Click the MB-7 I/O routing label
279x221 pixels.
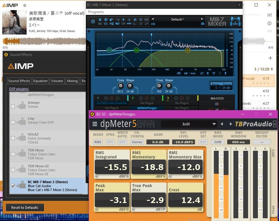[x=153, y=24]
